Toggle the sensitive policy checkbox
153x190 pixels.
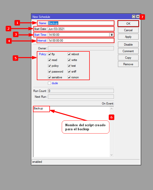click(x=49, y=77)
